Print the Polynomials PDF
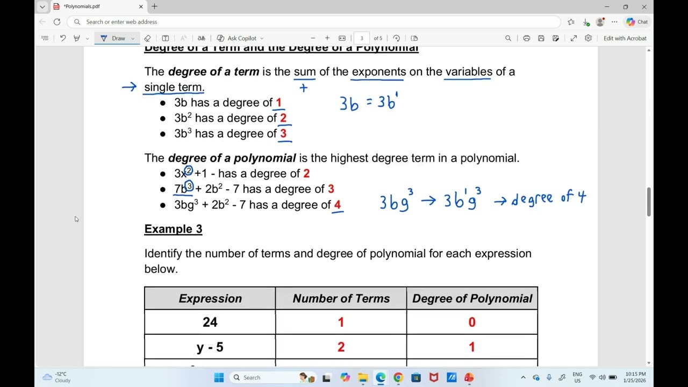Image resolution: width=688 pixels, height=387 pixels. click(526, 38)
